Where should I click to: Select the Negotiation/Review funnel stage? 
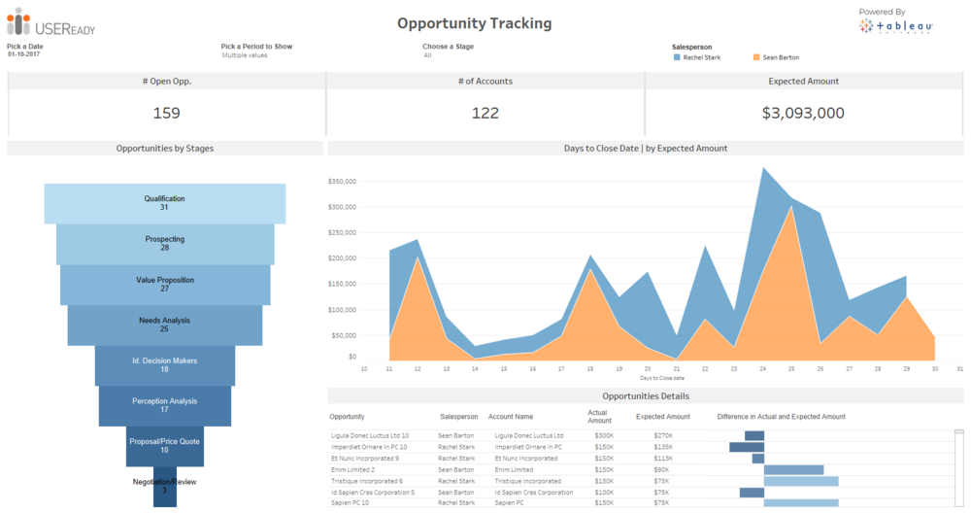(165, 487)
